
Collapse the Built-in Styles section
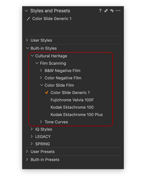[27, 48]
